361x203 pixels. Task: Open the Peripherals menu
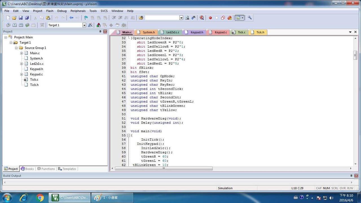click(x=78, y=11)
